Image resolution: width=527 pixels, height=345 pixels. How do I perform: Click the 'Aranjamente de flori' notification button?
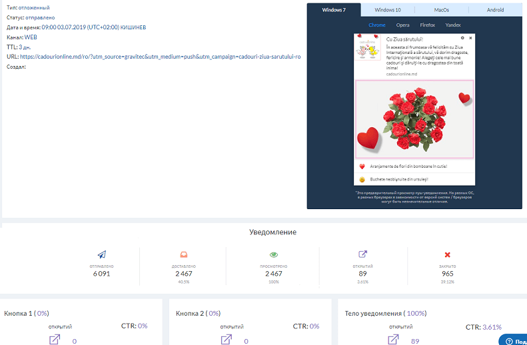(x=408, y=167)
